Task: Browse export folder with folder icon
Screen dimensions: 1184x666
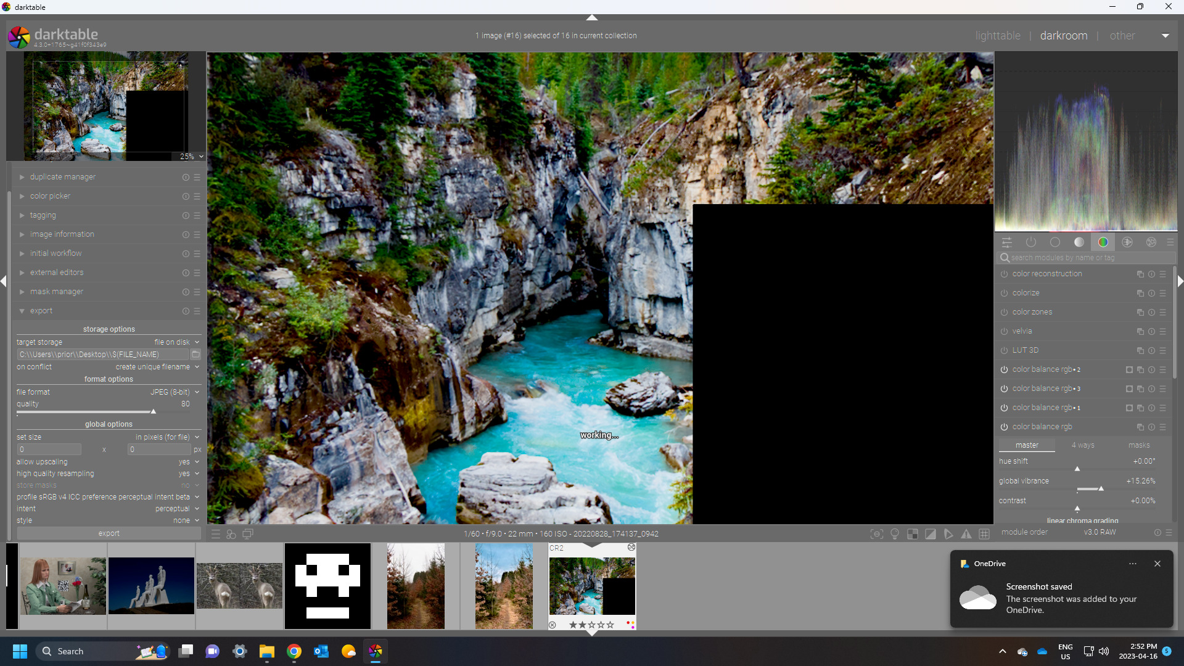Action: click(x=195, y=355)
